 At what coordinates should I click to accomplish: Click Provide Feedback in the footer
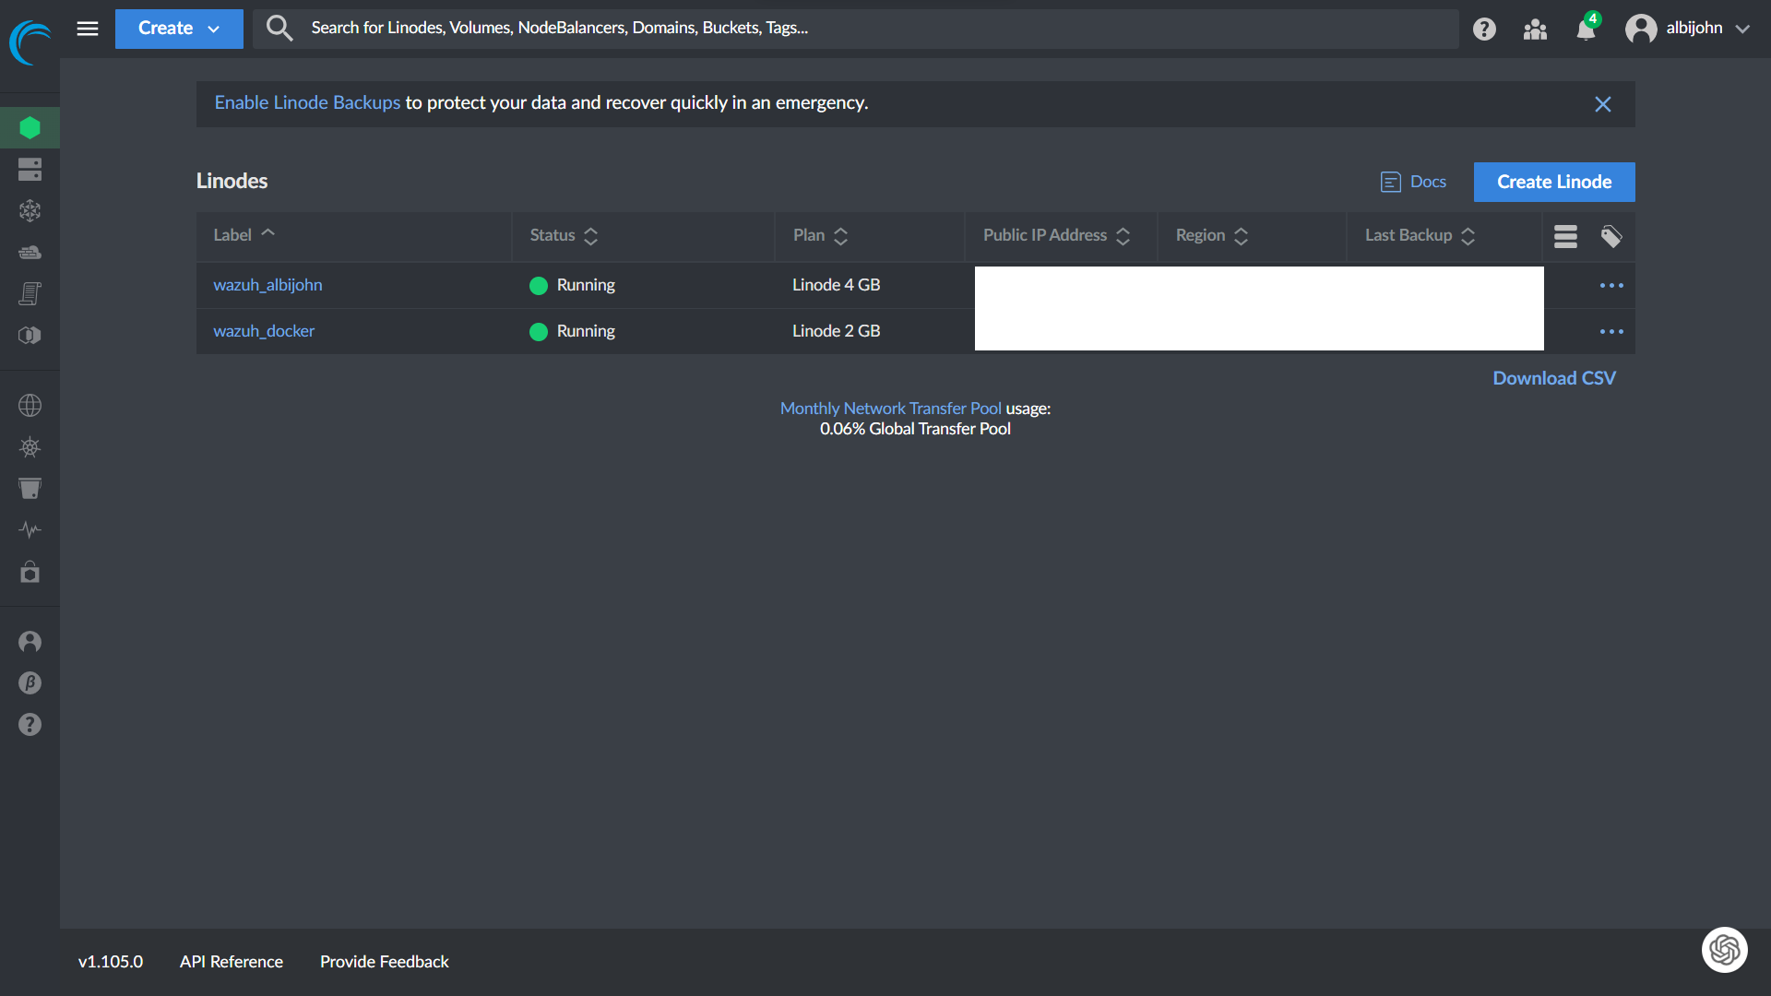[385, 962]
